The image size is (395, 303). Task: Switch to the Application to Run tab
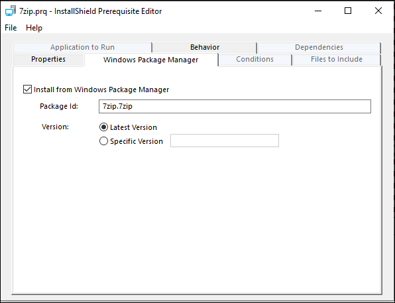[x=82, y=47]
